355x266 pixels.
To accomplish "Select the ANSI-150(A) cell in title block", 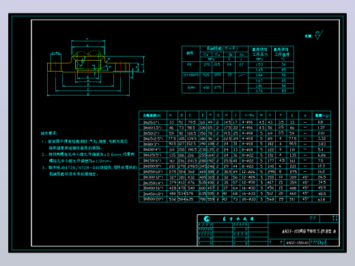I will (297, 243).
